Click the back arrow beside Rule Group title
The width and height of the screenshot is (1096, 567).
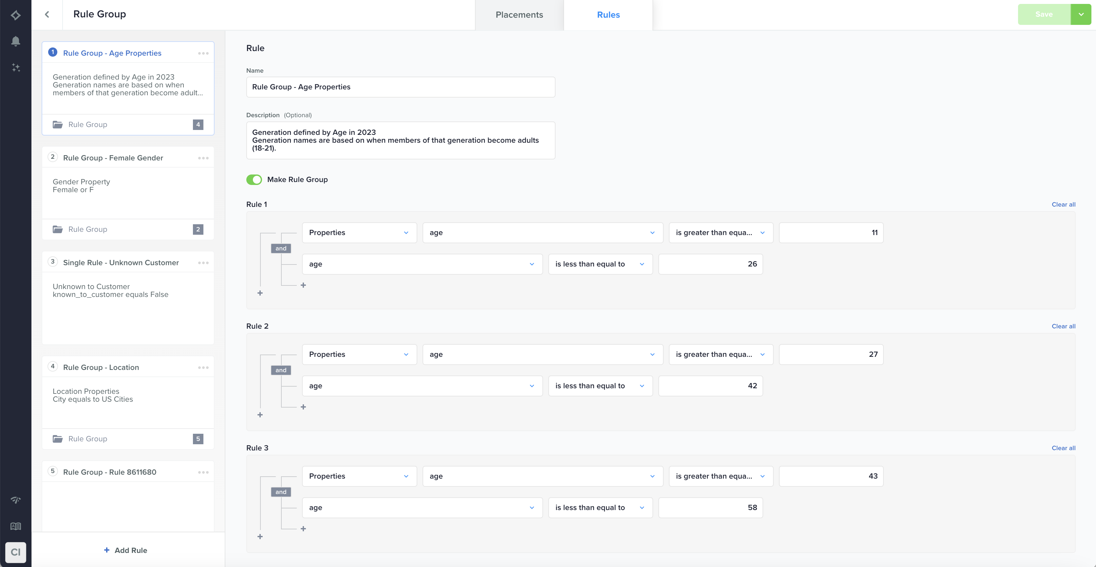tap(47, 14)
